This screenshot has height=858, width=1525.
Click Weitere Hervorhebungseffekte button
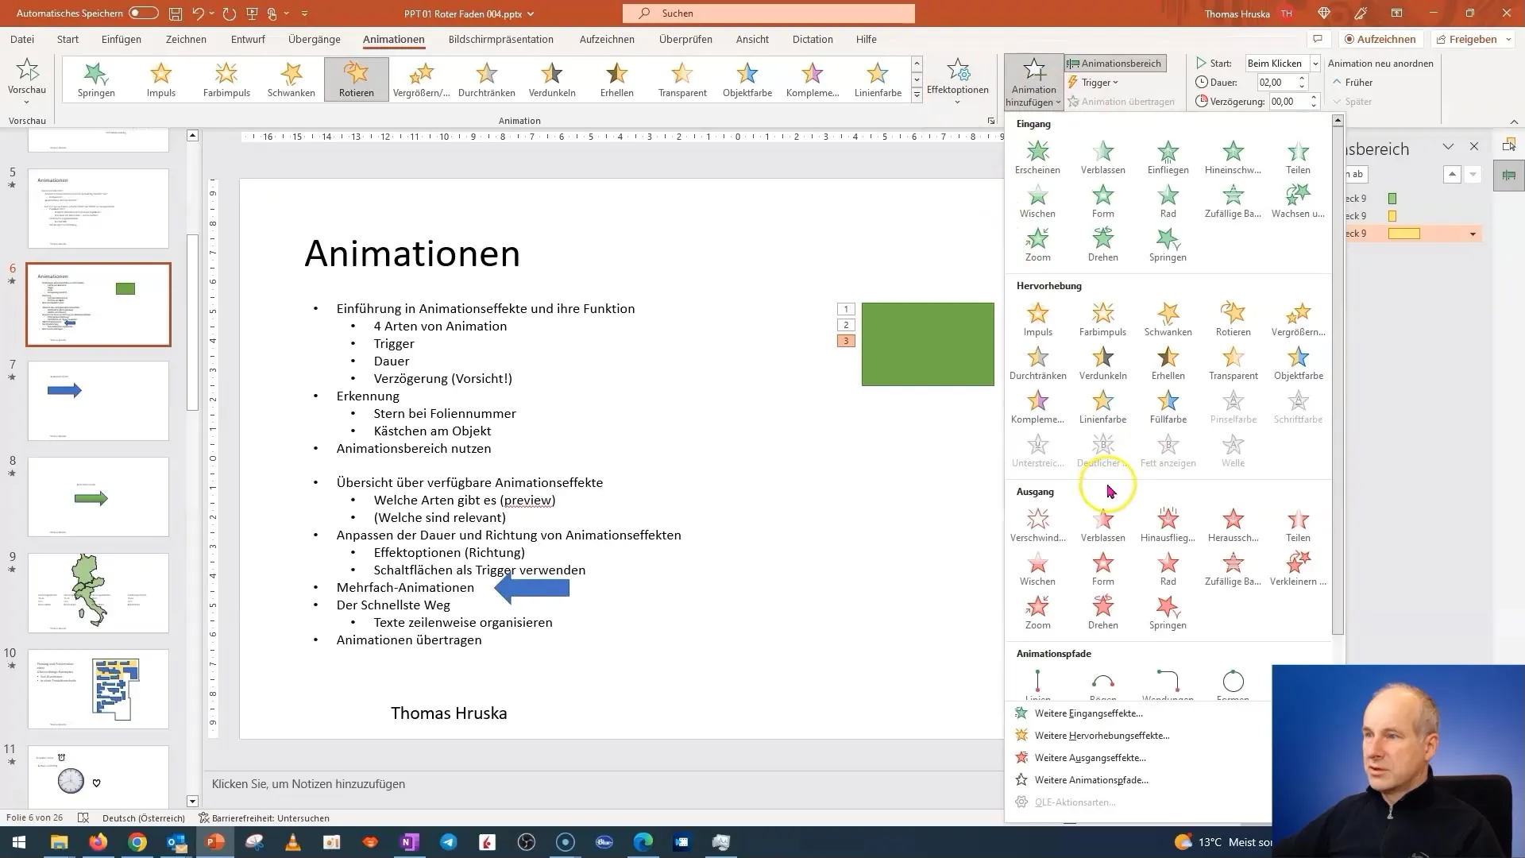1102,734
